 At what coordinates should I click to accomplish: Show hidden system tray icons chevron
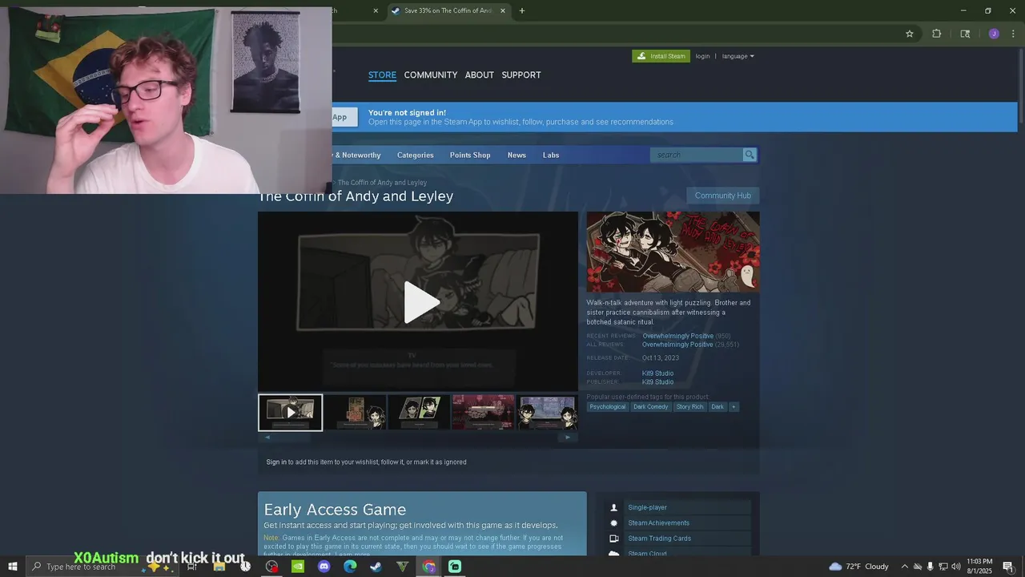coord(905,567)
